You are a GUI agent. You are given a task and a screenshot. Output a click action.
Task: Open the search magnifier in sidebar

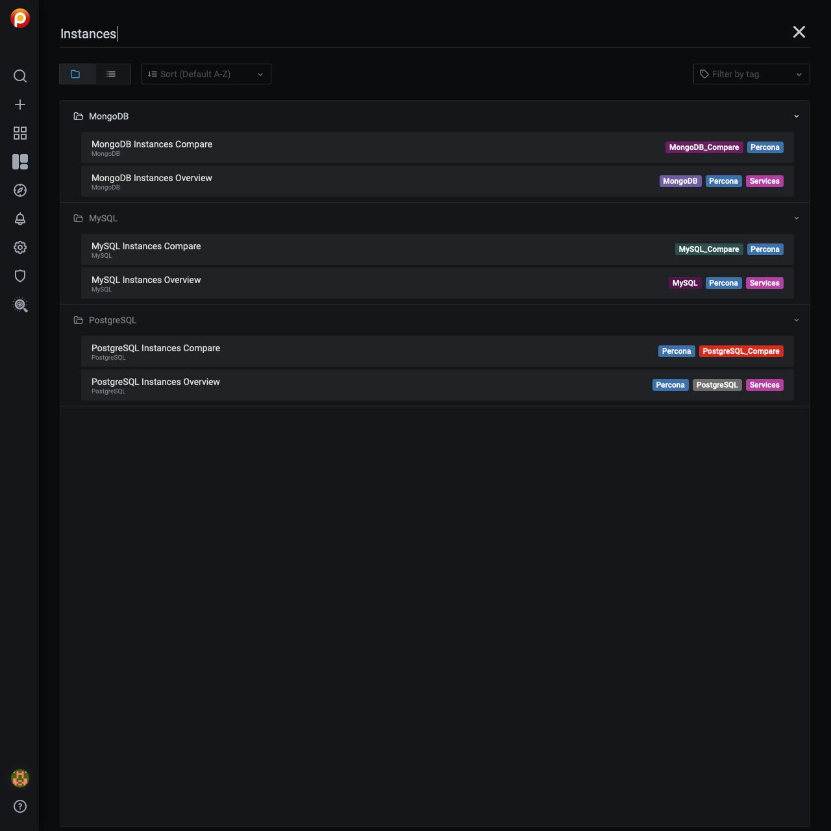pyautogui.click(x=20, y=76)
